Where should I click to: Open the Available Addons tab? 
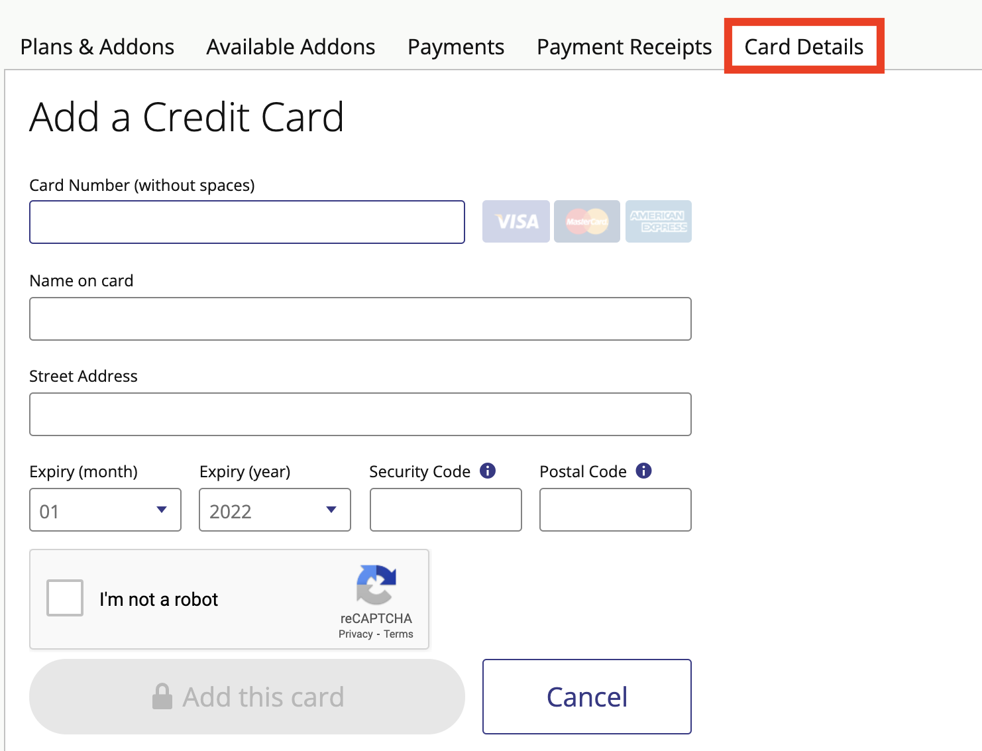click(x=291, y=47)
